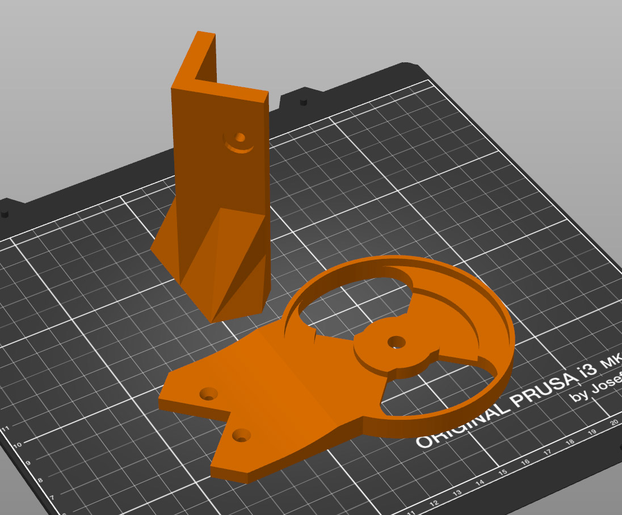Click ruler mark 13 on bed edge

point(457,493)
